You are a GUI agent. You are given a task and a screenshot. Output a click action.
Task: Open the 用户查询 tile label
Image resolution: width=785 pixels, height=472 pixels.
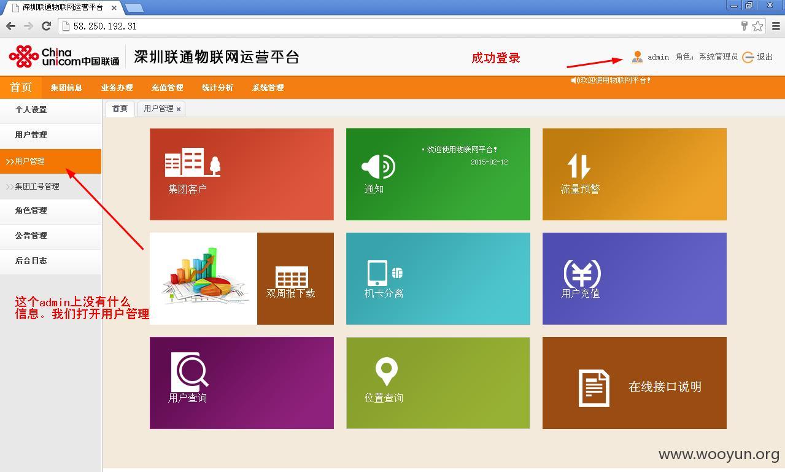click(x=188, y=398)
